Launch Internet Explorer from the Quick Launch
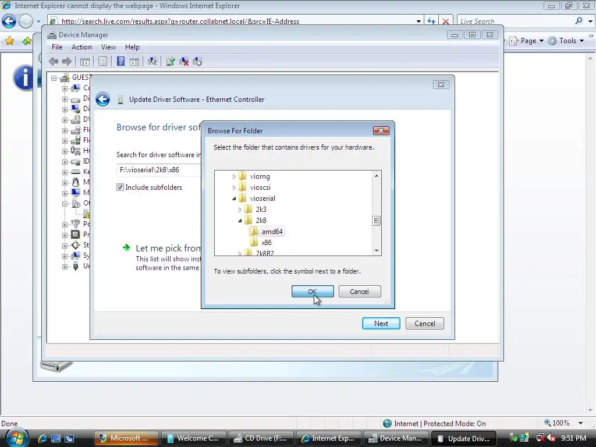 [42, 438]
